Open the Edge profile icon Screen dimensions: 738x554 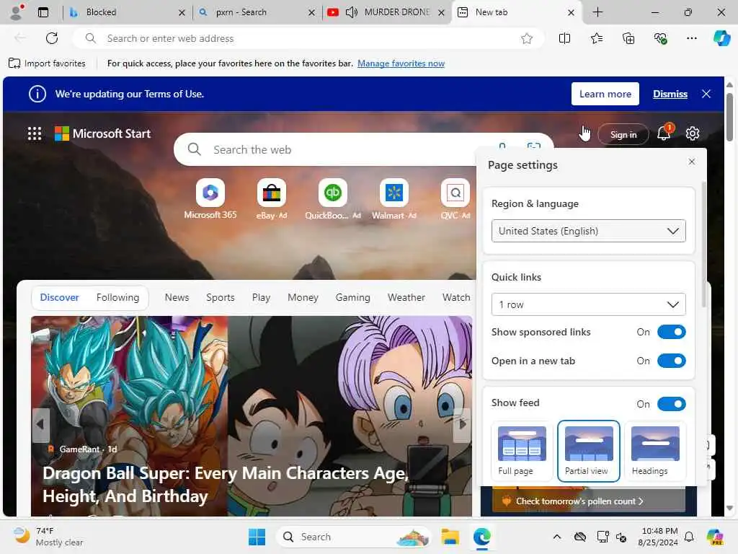[17, 12]
